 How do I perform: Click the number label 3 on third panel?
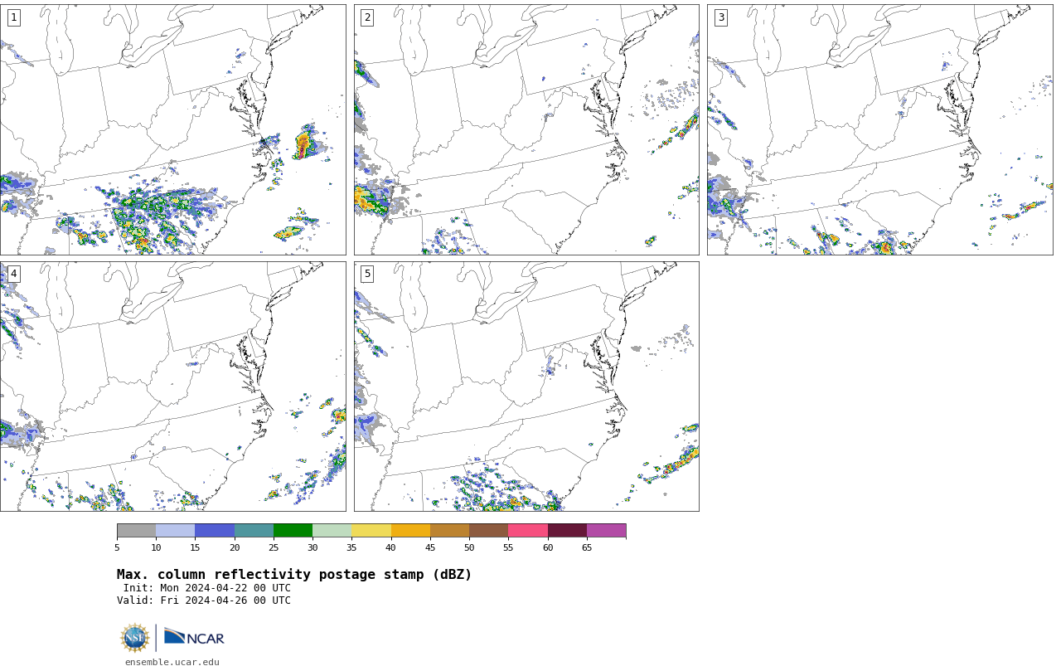click(720, 17)
